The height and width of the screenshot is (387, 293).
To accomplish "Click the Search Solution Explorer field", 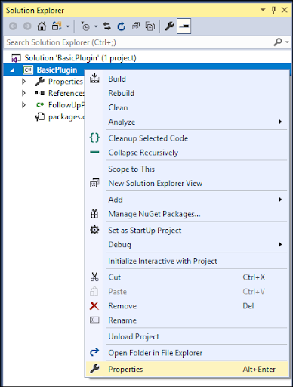I will [x=138, y=42].
